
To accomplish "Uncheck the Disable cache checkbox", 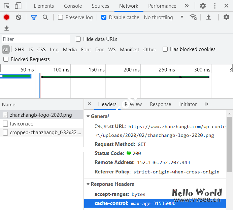I will (104, 17).
